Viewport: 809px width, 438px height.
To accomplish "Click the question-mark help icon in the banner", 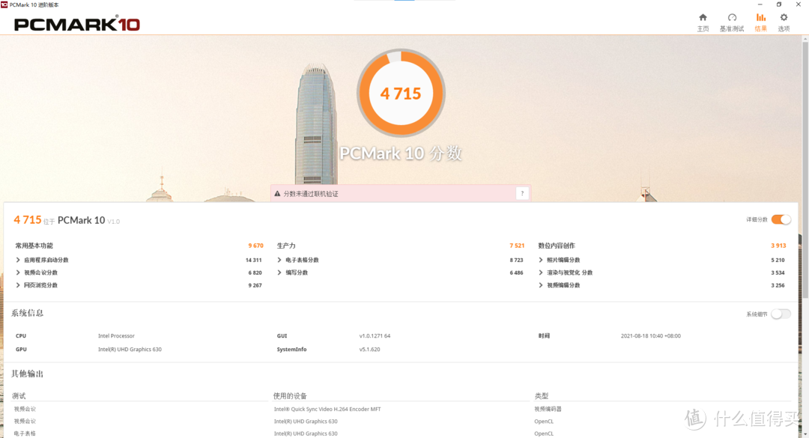I will coord(522,192).
